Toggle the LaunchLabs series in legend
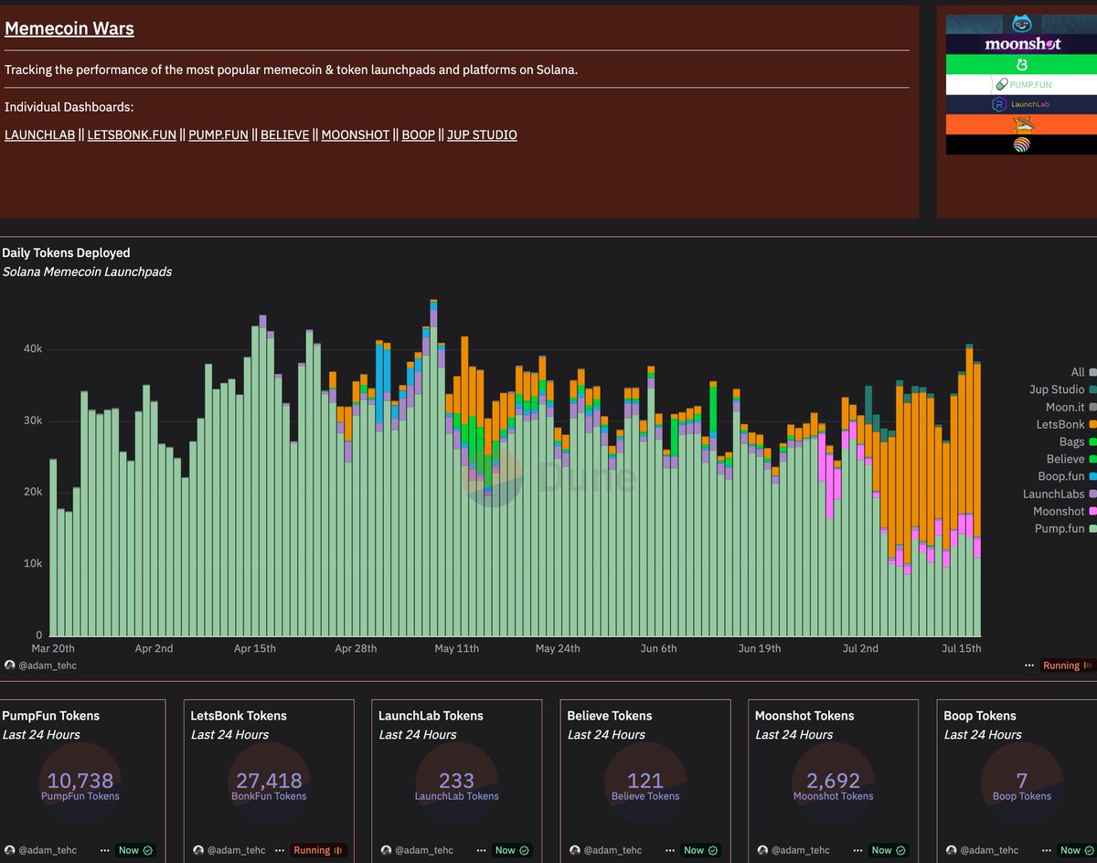 click(1060, 494)
